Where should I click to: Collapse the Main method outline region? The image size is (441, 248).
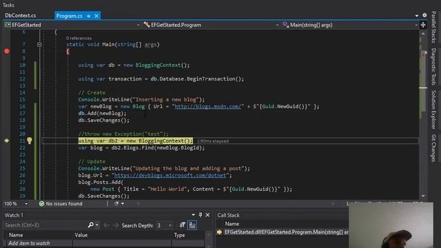[39, 44]
